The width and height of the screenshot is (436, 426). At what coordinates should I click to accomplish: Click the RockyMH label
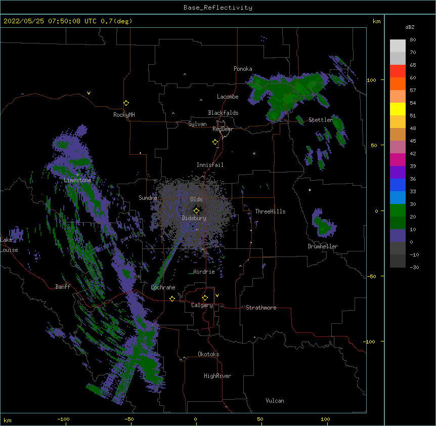tap(124, 115)
